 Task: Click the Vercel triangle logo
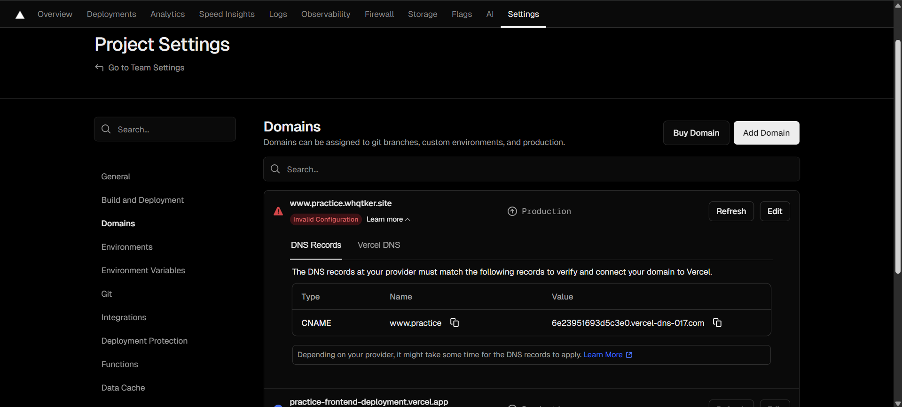click(20, 15)
